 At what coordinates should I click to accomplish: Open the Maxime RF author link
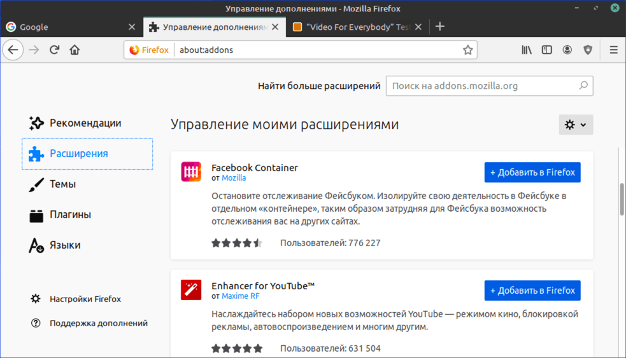pos(240,296)
